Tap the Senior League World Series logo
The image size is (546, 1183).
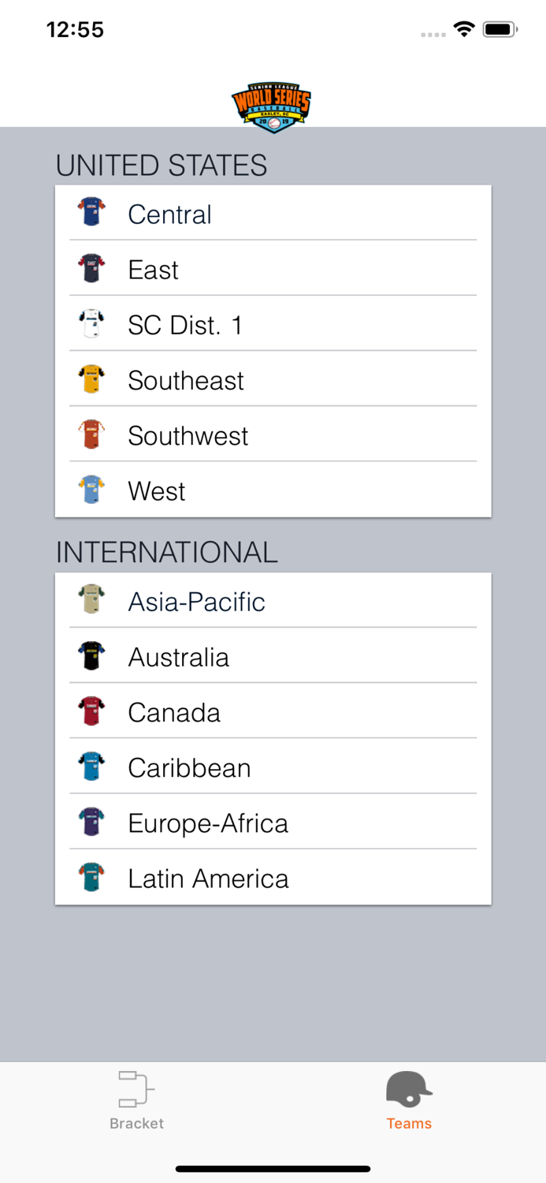[272, 107]
